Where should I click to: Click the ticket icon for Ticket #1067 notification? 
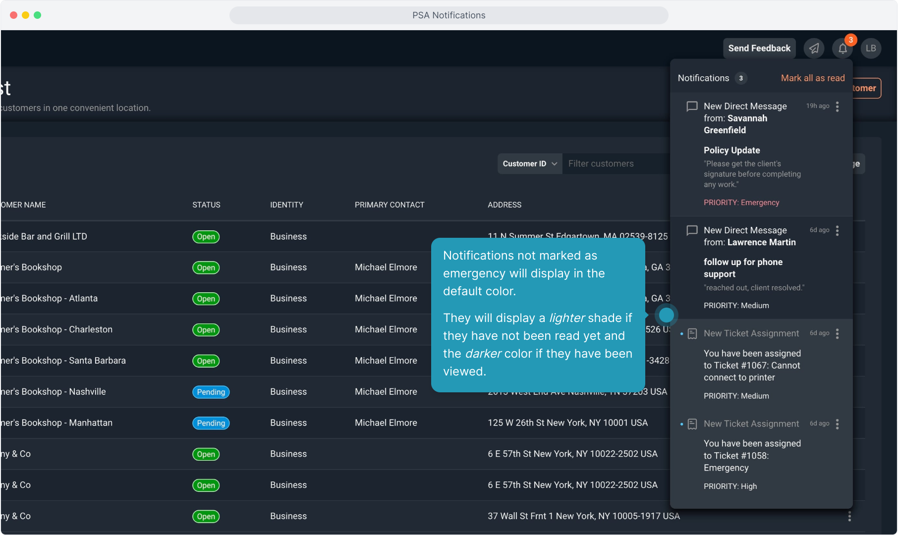click(692, 334)
